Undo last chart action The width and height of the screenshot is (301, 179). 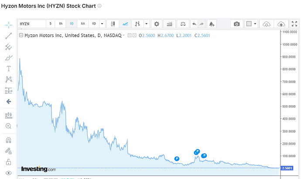point(194,24)
